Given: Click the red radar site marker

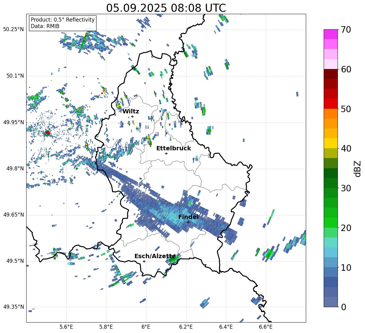Looking at the screenshot, I should tap(47, 133).
